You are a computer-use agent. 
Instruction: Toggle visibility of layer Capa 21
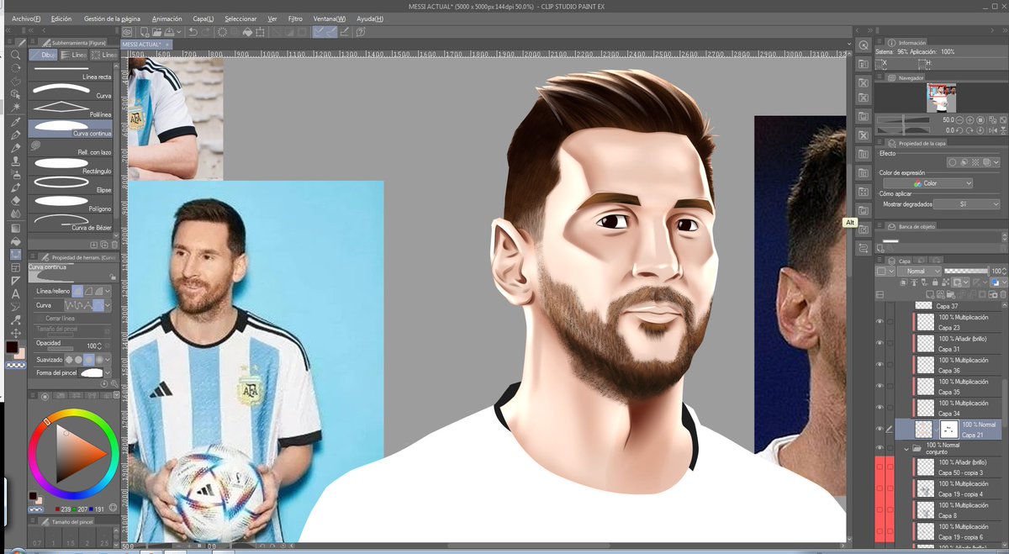point(880,429)
